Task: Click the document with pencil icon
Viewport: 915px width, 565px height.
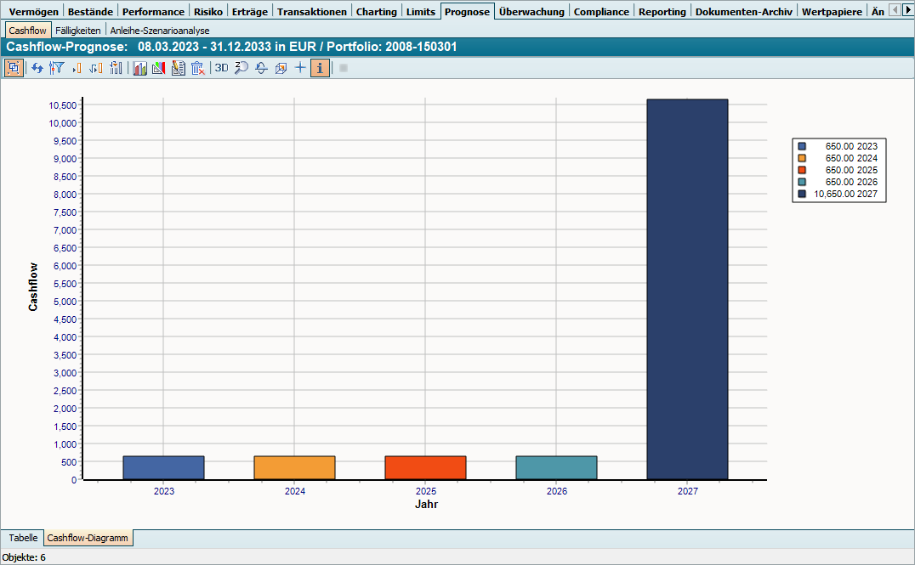Action: coord(178,68)
